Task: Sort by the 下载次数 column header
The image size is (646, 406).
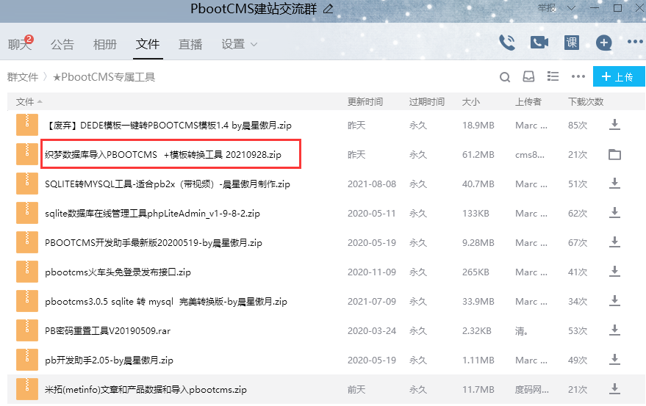Action: click(586, 102)
